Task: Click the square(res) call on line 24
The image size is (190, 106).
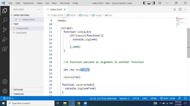Action: pos(72,77)
